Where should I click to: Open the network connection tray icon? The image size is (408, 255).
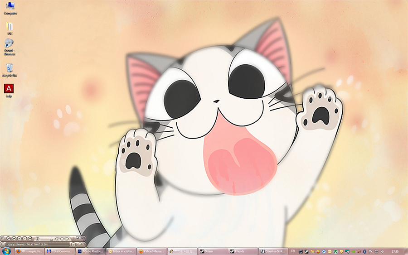click(x=376, y=251)
